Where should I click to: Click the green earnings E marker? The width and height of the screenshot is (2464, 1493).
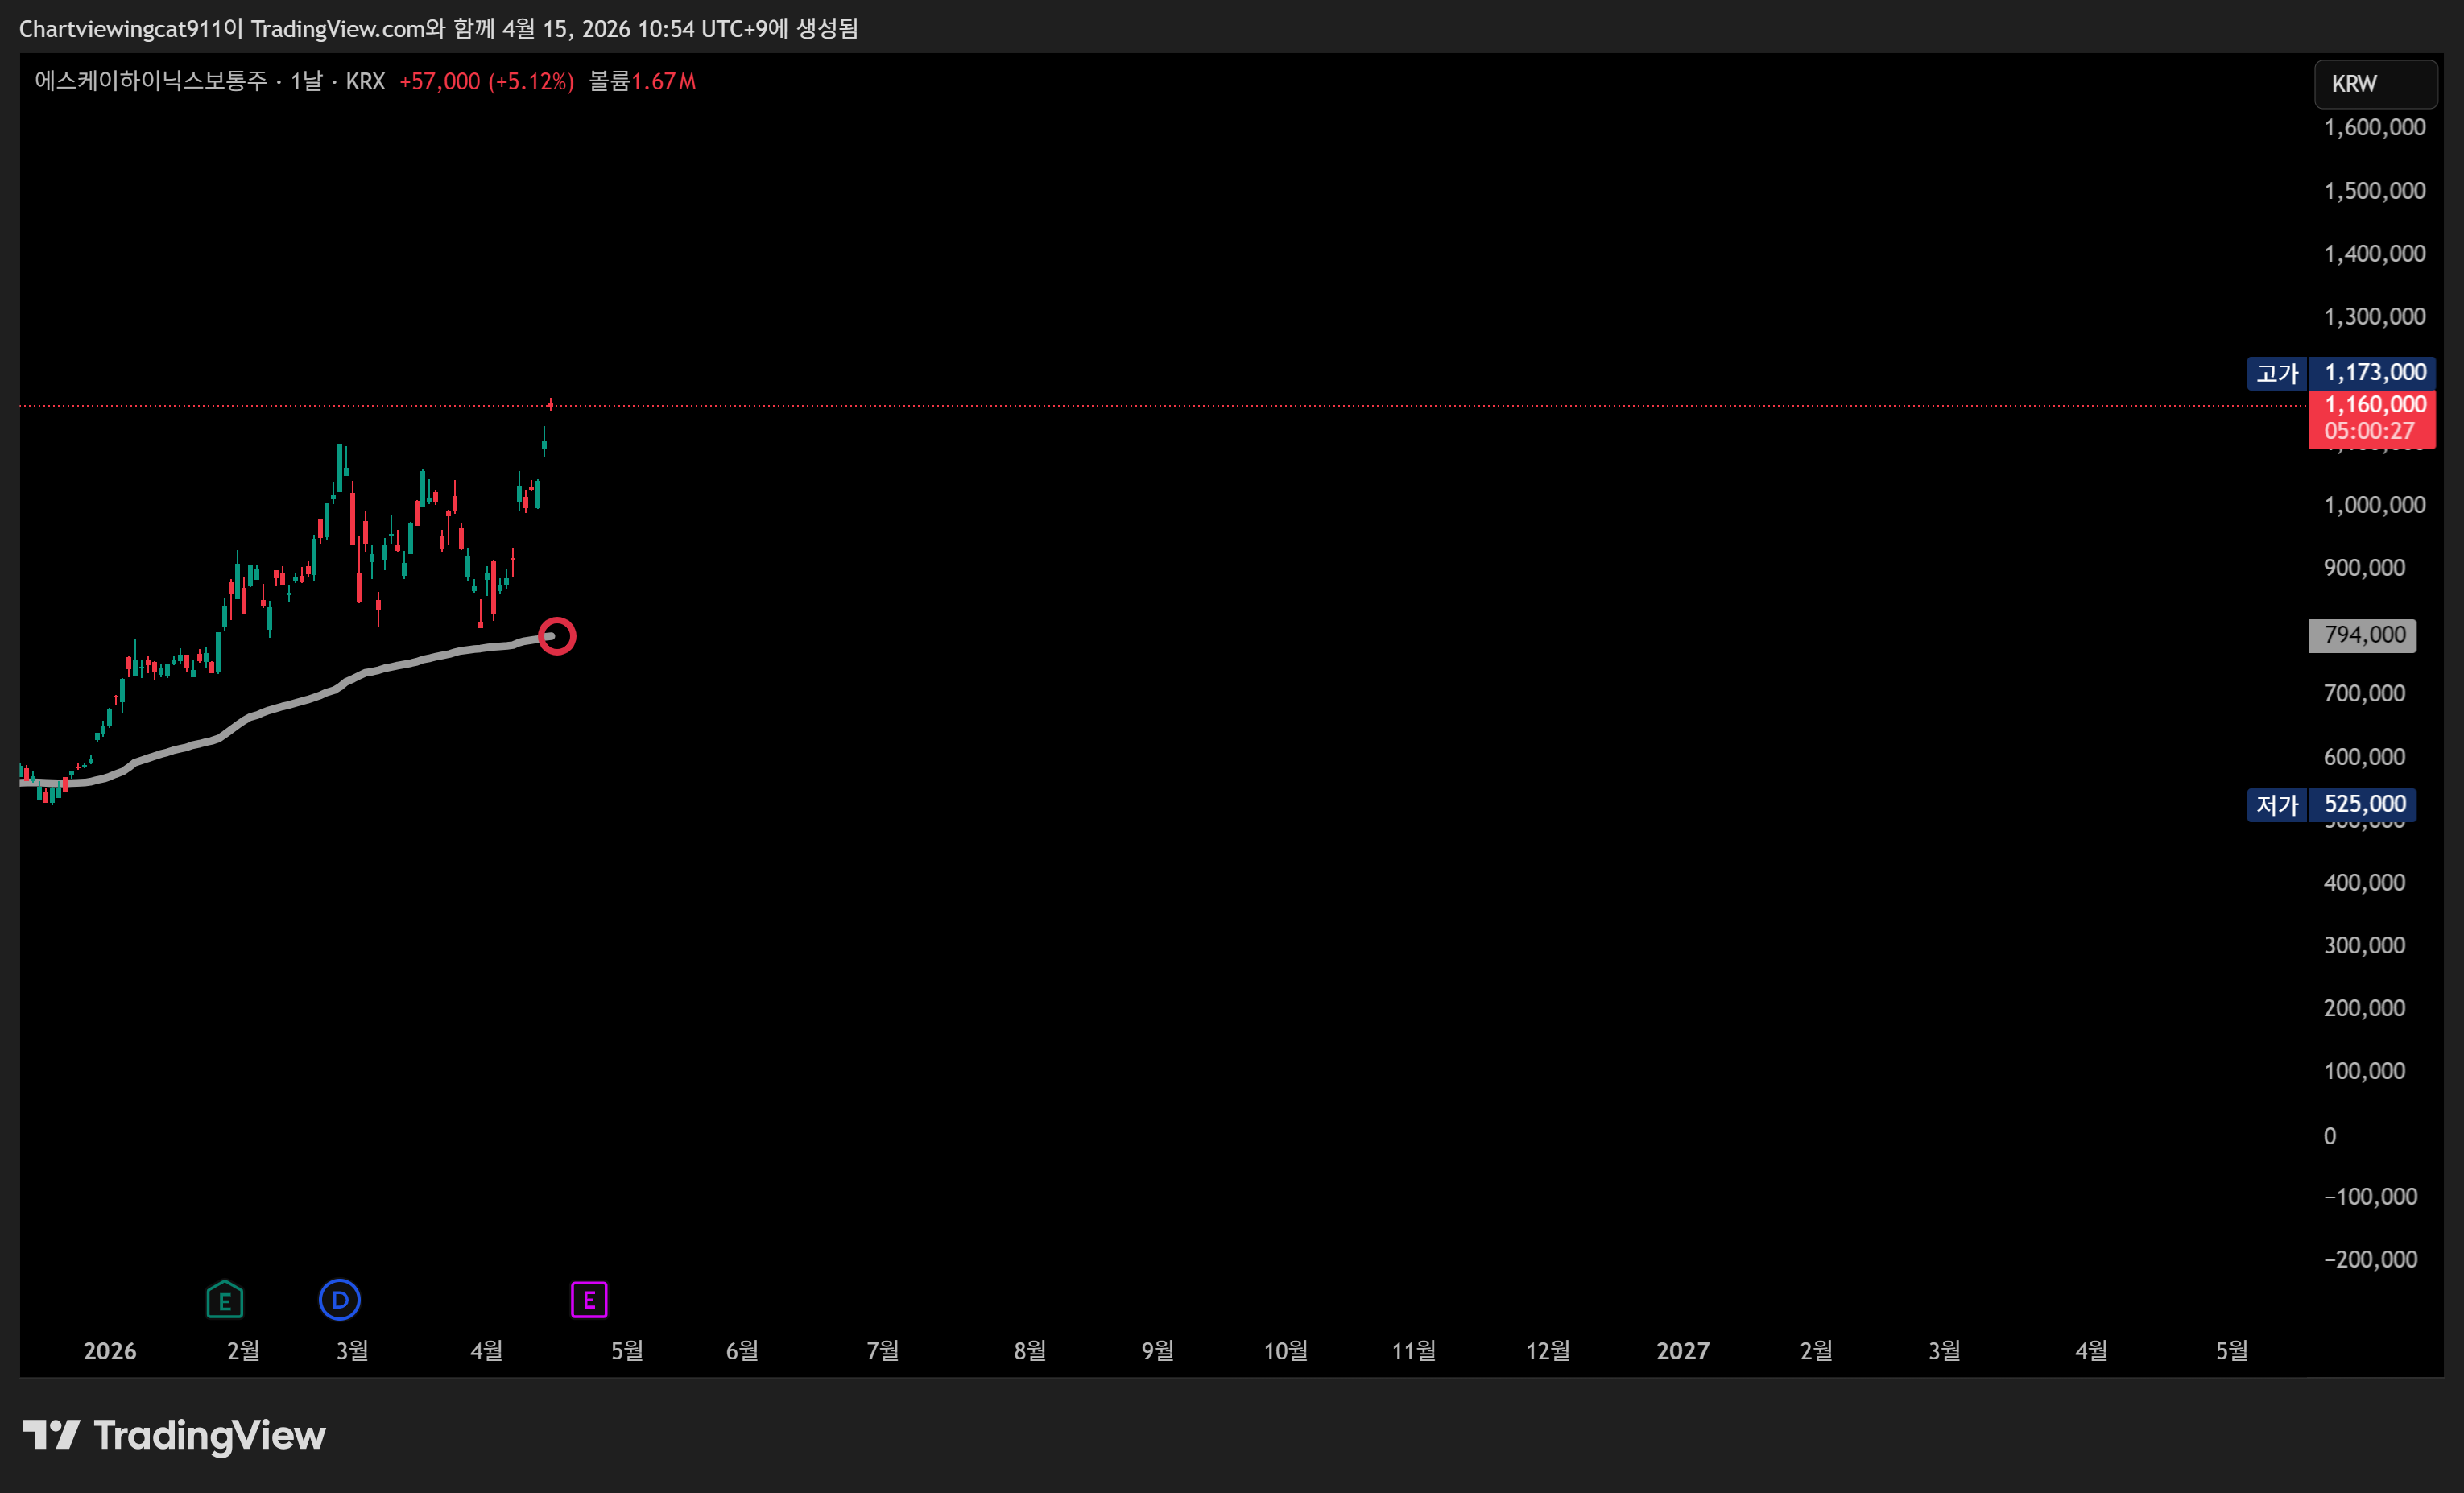[x=225, y=1300]
